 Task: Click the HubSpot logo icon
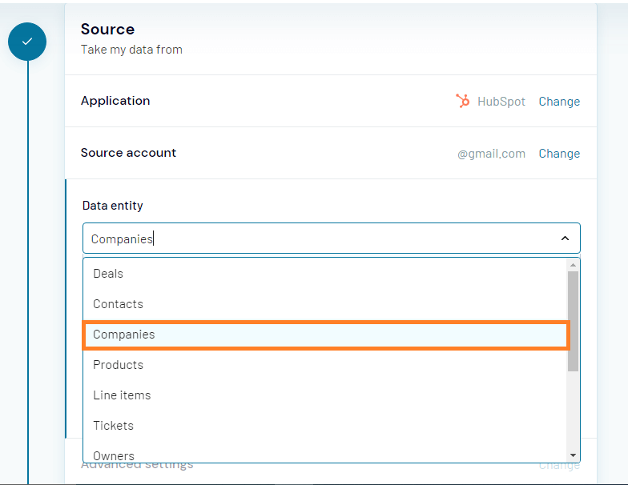click(463, 101)
